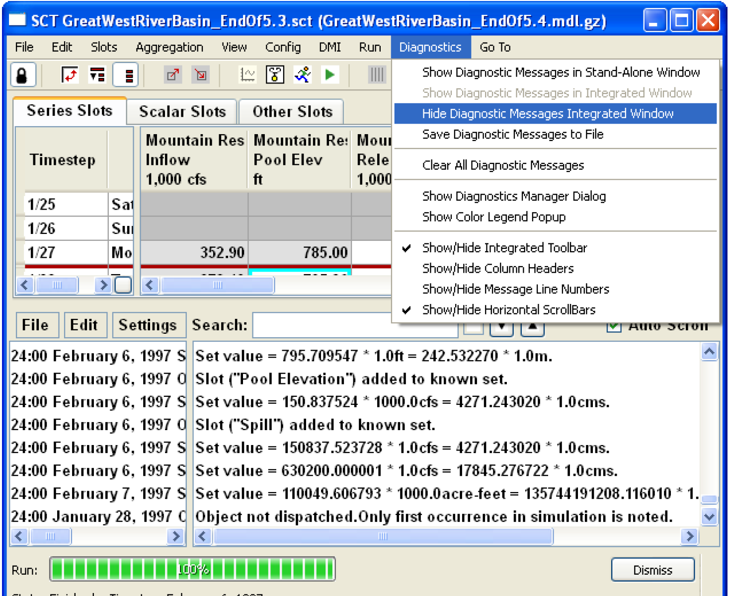Screen dimensions: 729x596
Task: Click the red collapse-rows triangle toolbar icon
Action: click(97, 75)
